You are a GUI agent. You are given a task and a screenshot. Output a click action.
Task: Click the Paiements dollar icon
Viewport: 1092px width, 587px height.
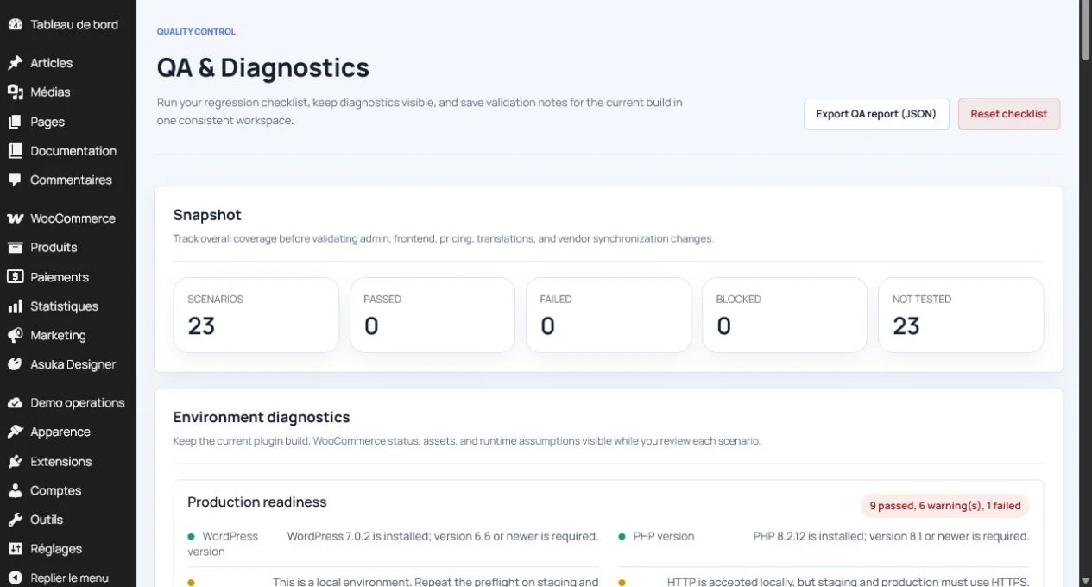[x=15, y=277]
